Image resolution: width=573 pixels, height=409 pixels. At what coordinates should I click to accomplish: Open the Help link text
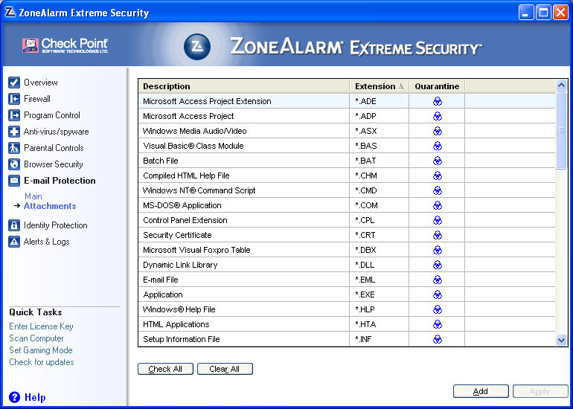(x=35, y=397)
